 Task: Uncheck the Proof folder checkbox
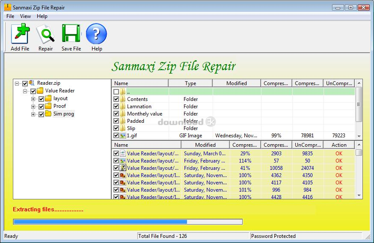click(42, 106)
